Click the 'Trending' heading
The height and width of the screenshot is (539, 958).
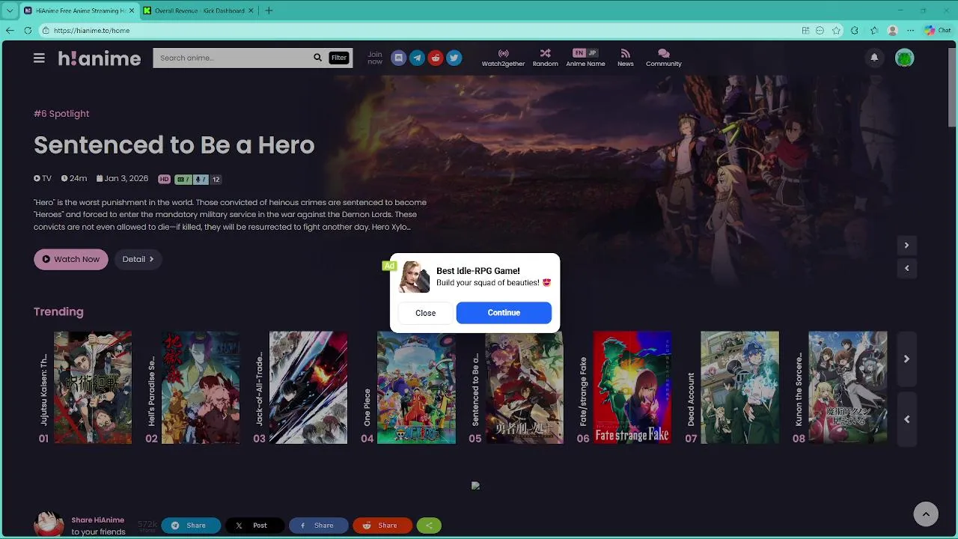coord(58,311)
